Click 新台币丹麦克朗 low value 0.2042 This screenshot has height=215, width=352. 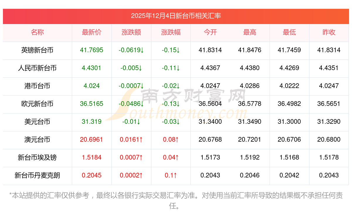coord(289,175)
